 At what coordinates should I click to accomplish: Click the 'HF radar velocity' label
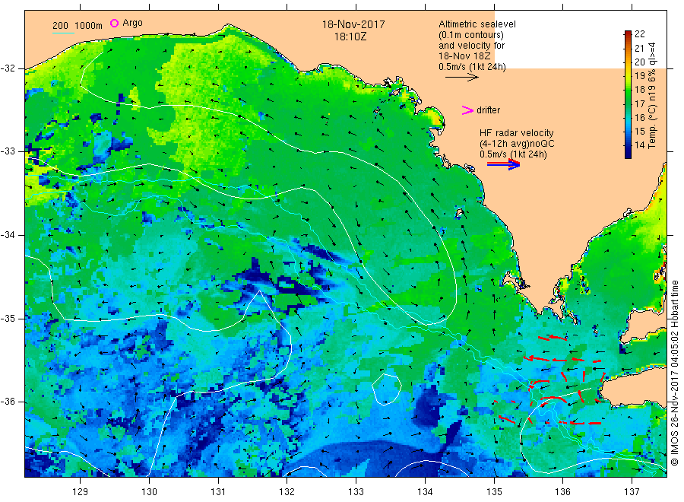[x=517, y=132]
